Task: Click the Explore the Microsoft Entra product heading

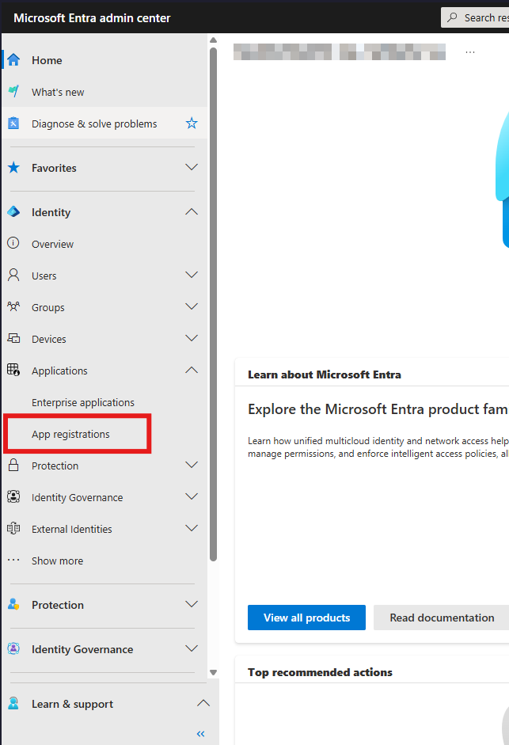Action: pos(378,409)
